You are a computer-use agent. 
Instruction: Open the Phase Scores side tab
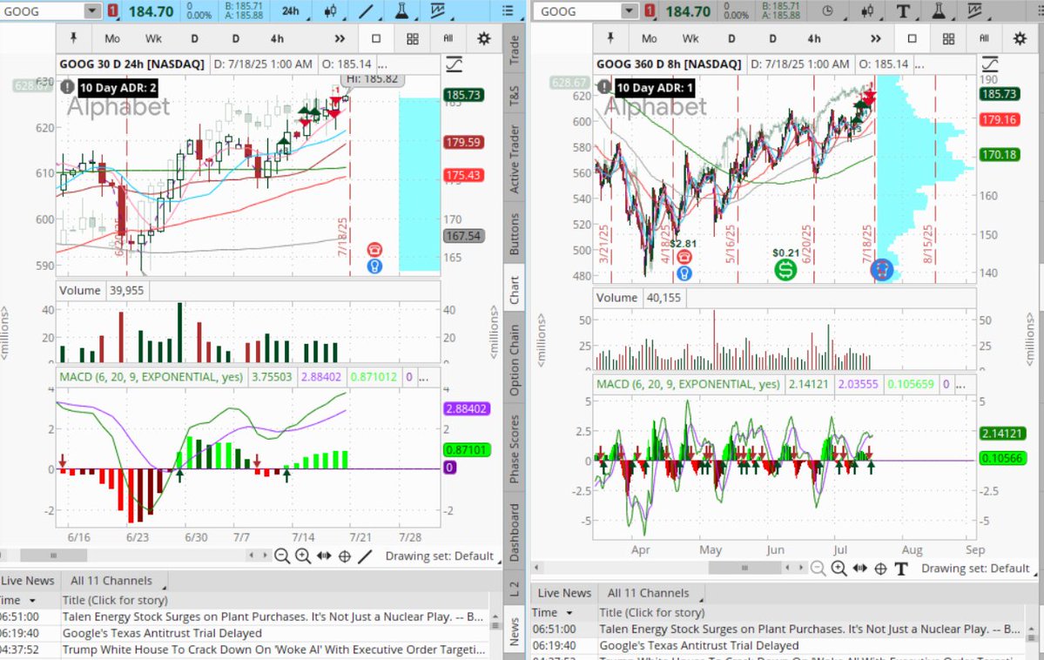pyautogui.click(x=514, y=449)
